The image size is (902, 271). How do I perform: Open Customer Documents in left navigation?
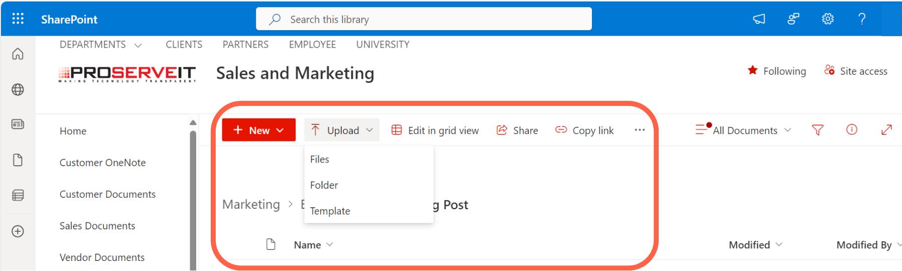(x=107, y=194)
